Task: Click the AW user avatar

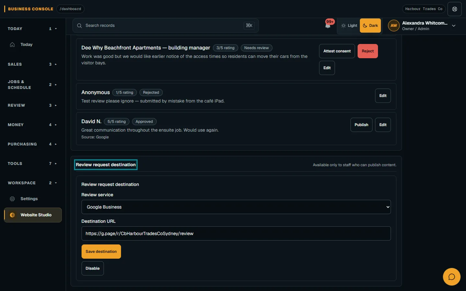Action: (394, 26)
